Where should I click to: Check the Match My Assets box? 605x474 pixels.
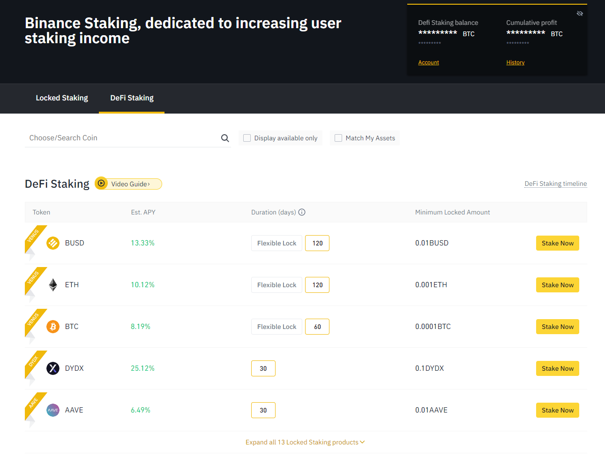click(338, 138)
